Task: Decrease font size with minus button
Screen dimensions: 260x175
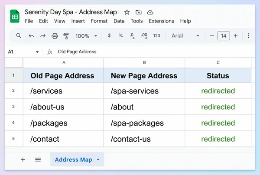Action: point(212,36)
